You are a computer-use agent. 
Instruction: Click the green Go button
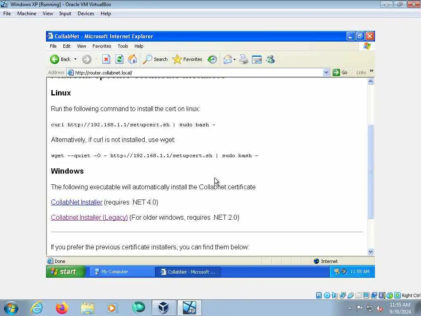tap(340, 72)
